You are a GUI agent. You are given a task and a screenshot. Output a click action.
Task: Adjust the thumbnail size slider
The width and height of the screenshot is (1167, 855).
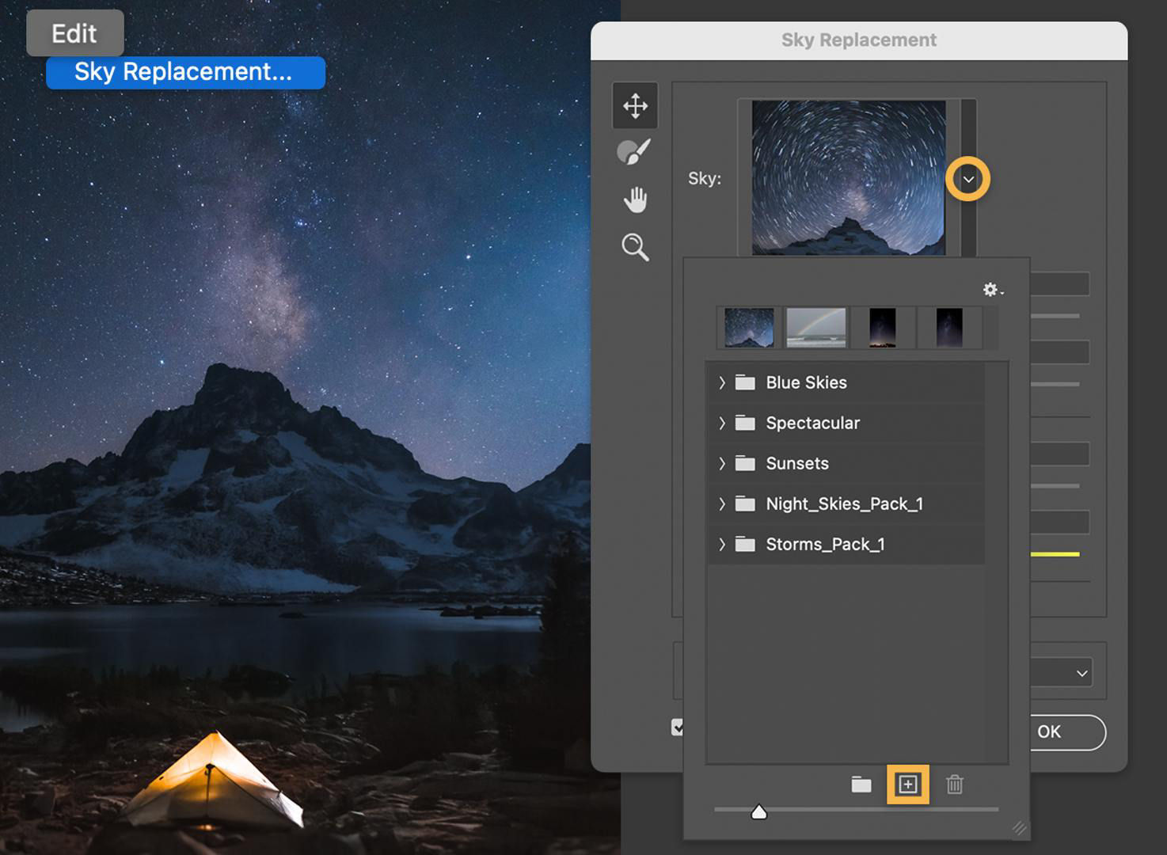[x=759, y=810]
